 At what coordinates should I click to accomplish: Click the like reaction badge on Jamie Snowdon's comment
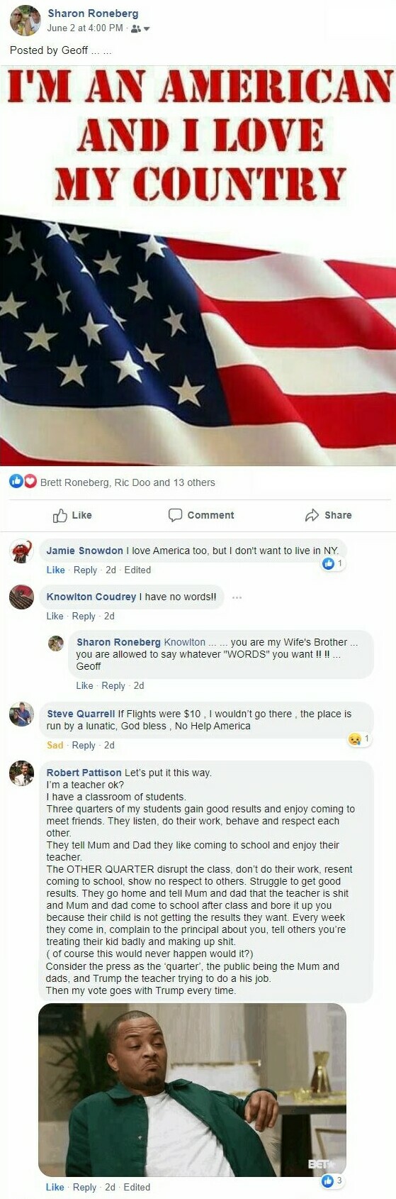(x=332, y=563)
